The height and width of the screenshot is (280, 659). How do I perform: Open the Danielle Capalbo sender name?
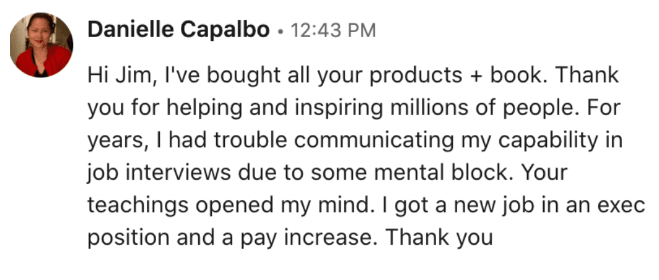click(x=178, y=29)
